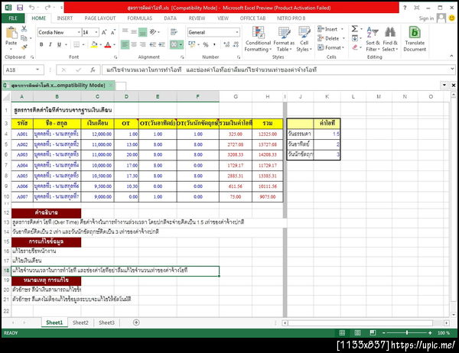Open the General number format dropdown
This screenshot has width=459, height=353.
click(x=237, y=32)
